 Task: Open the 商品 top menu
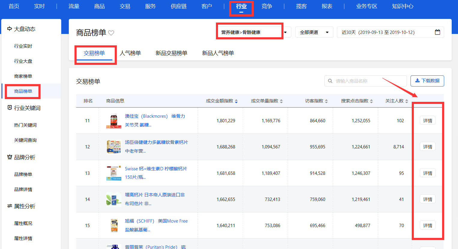point(99,6)
